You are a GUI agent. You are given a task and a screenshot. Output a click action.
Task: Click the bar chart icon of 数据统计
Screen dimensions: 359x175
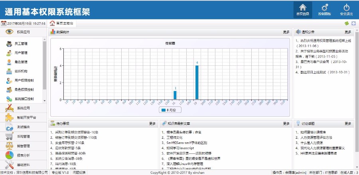53,32
